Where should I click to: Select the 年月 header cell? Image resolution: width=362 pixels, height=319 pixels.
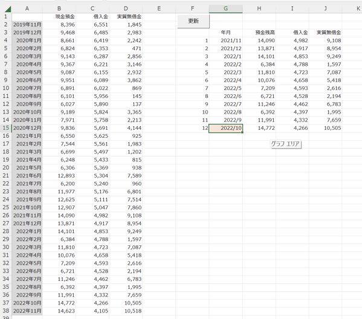click(x=225, y=33)
